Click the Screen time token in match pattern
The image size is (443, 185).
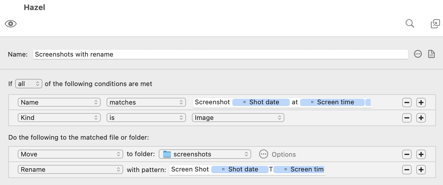pos(332,102)
